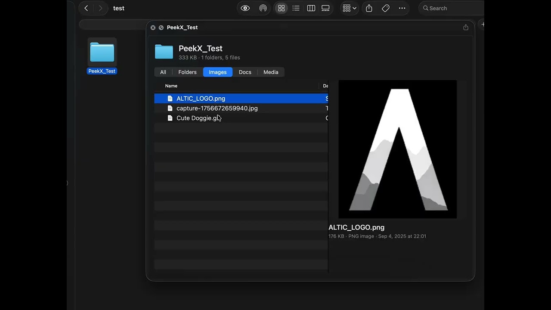551x310 pixels.
Task: Switch Finder to column view
Action: [311, 8]
